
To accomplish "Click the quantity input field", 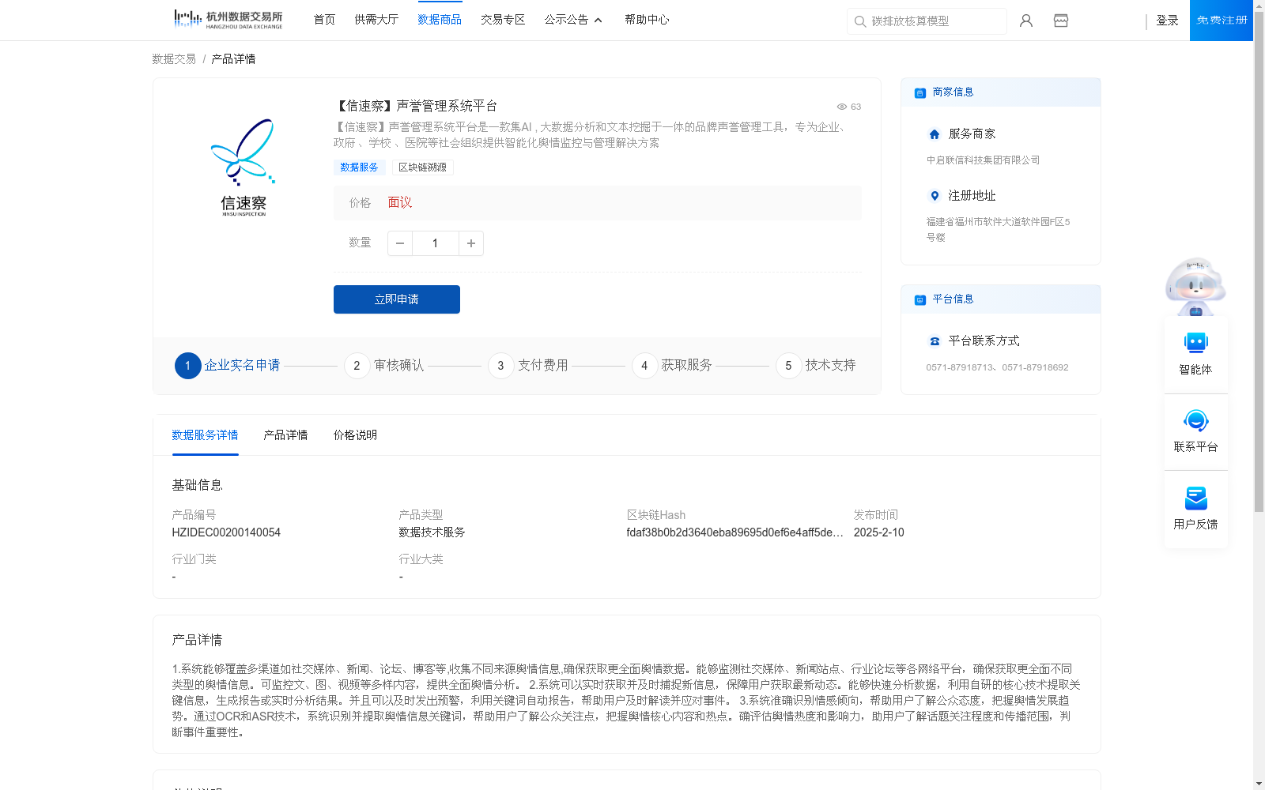I will [x=435, y=243].
